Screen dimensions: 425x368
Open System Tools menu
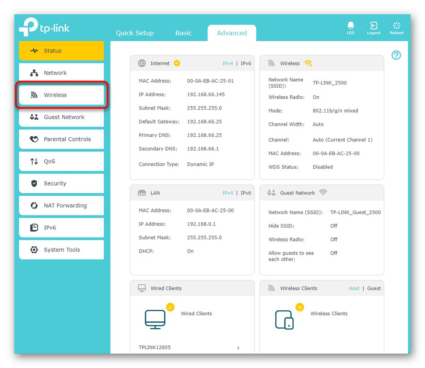[x=61, y=250]
